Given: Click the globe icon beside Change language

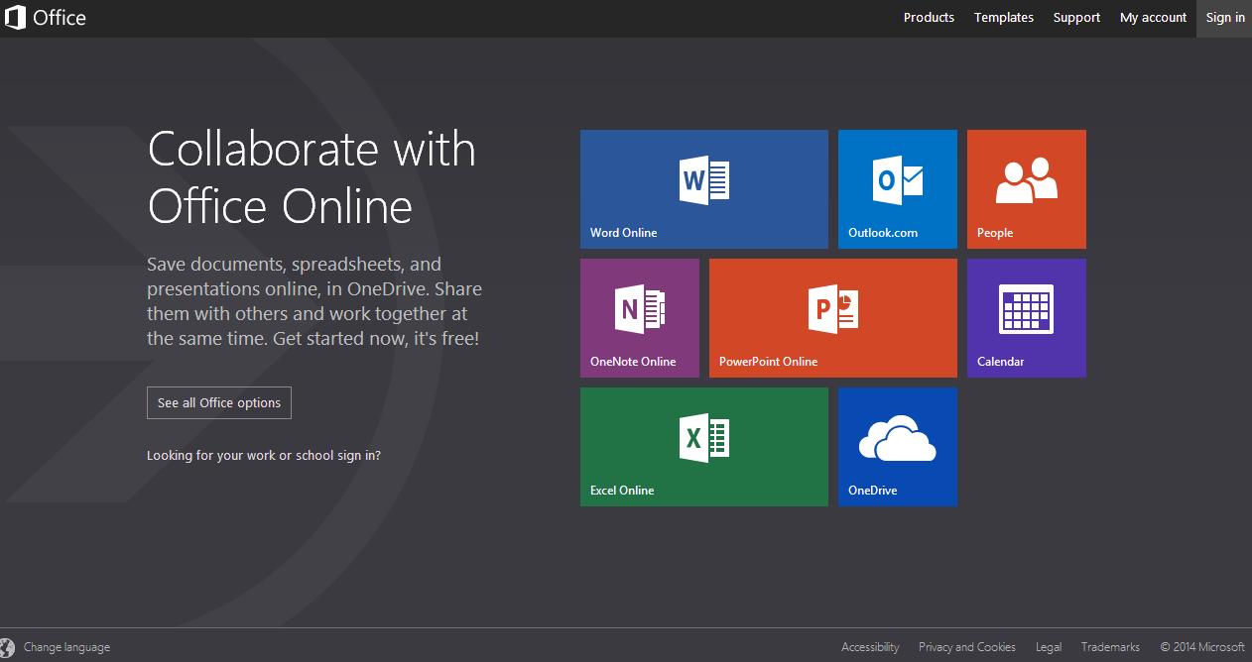Looking at the screenshot, I should [x=7, y=648].
